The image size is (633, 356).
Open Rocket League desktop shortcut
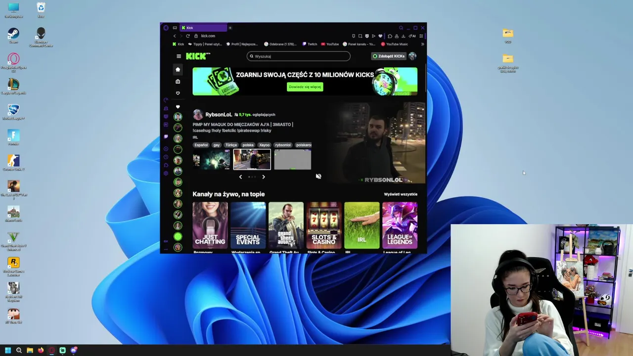(x=13, y=112)
